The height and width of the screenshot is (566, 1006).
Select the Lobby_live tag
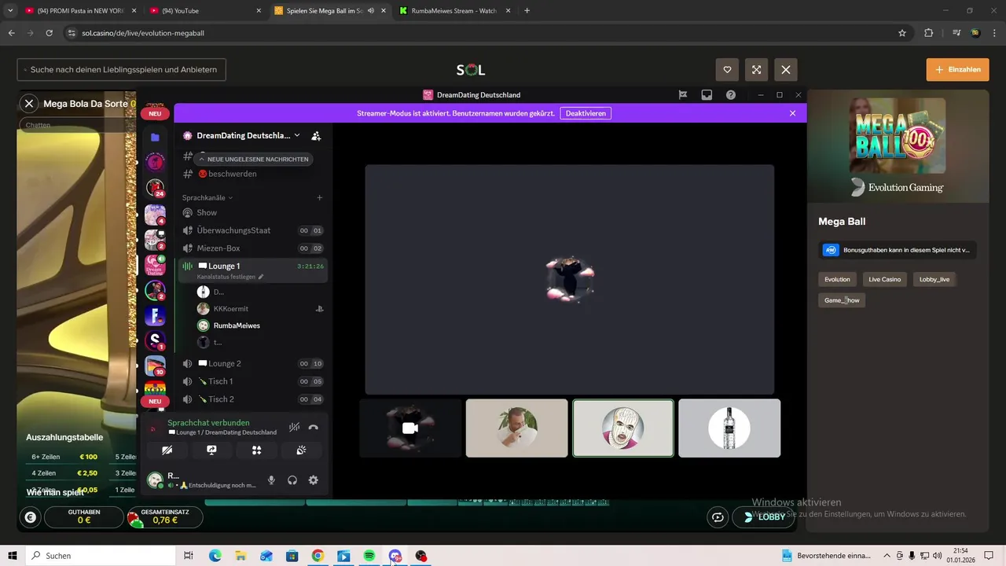pyautogui.click(x=934, y=279)
